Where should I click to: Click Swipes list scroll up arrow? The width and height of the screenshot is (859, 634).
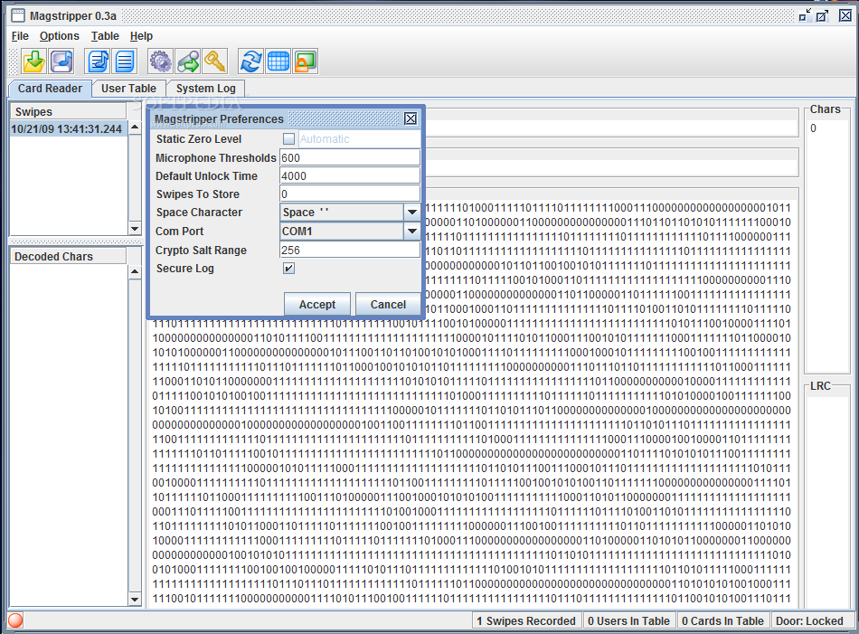click(135, 128)
